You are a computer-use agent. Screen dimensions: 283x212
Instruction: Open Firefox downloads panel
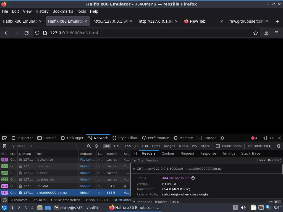[266, 33]
